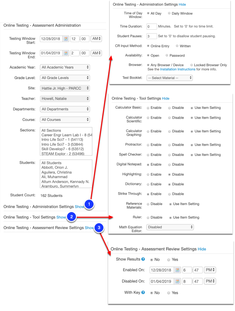Change PM selector for Enabled On time
Screen dimensions: 235x311
210,270
